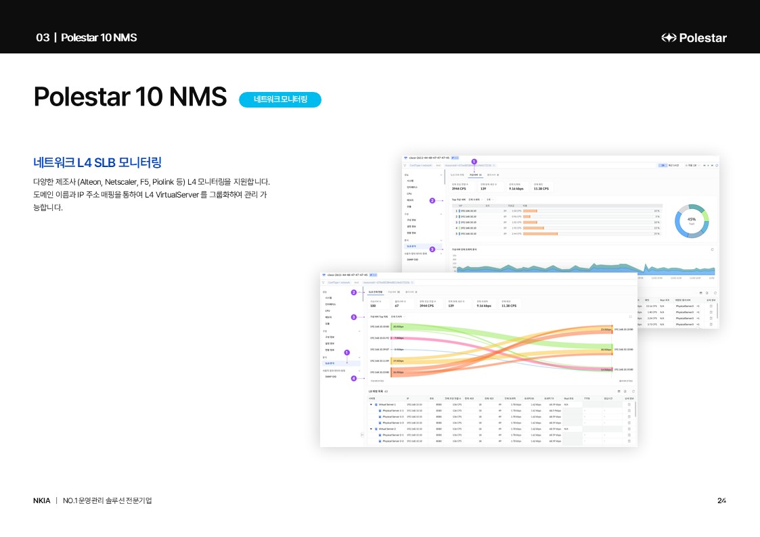This screenshot has height=537, width=760.
Task: Click the Polestar logo in the header
Action: point(694,38)
